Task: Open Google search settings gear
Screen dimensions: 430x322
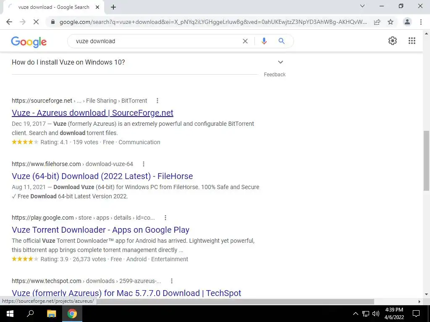Action: tap(393, 41)
